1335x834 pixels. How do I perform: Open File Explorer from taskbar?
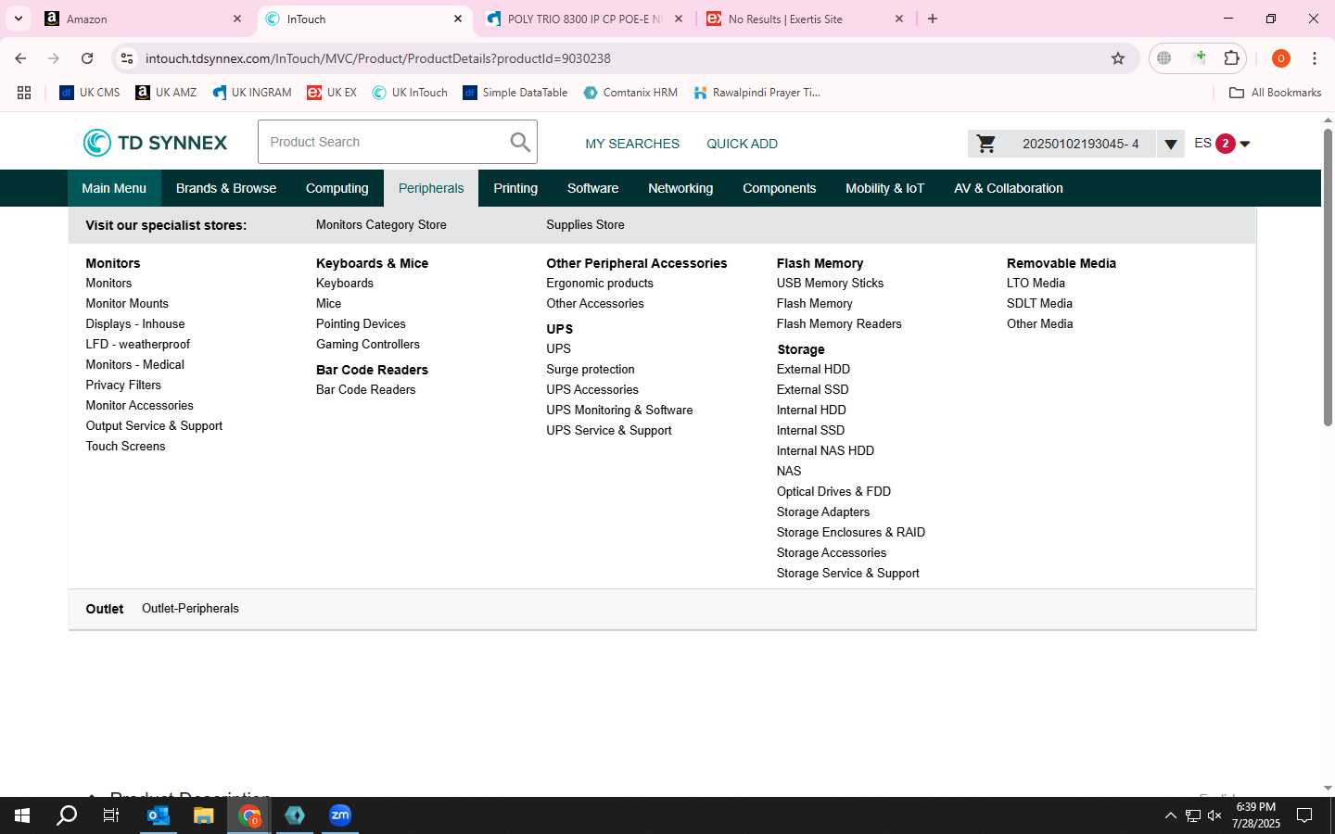point(204,815)
